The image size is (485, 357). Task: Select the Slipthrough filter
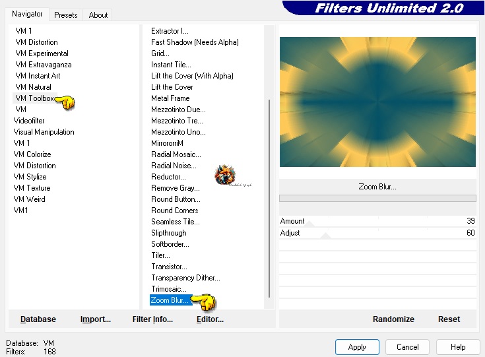[168, 233]
